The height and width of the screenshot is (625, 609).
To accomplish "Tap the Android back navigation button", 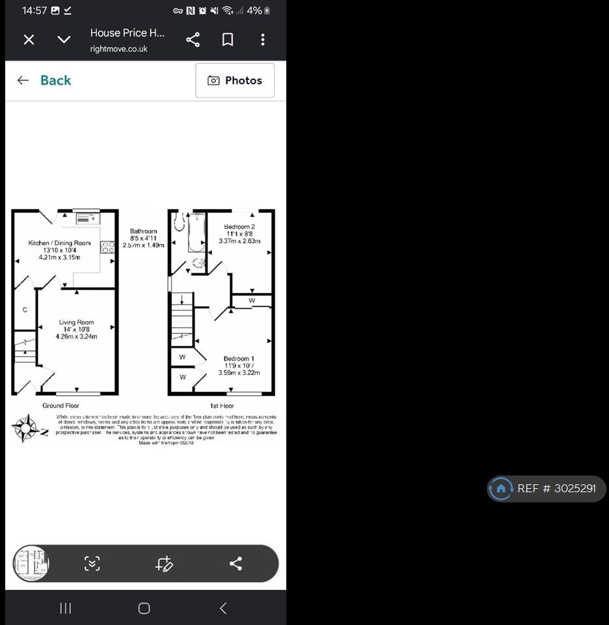I will (x=223, y=608).
